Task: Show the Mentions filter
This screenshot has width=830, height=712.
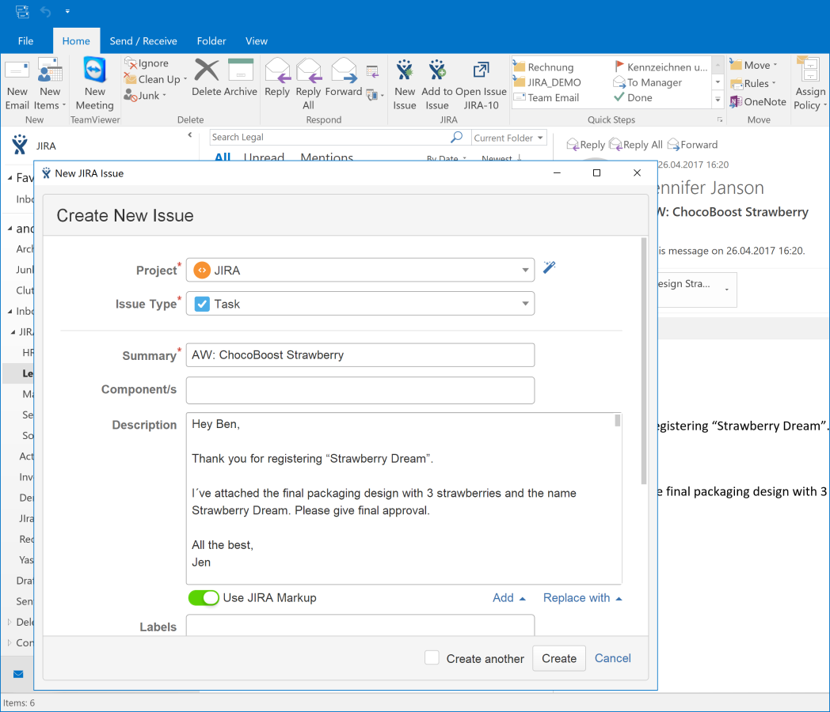Action: pyautogui.click(x=326, y=157)
